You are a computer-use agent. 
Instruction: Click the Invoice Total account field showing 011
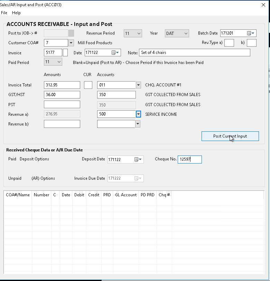pos(117,85)
